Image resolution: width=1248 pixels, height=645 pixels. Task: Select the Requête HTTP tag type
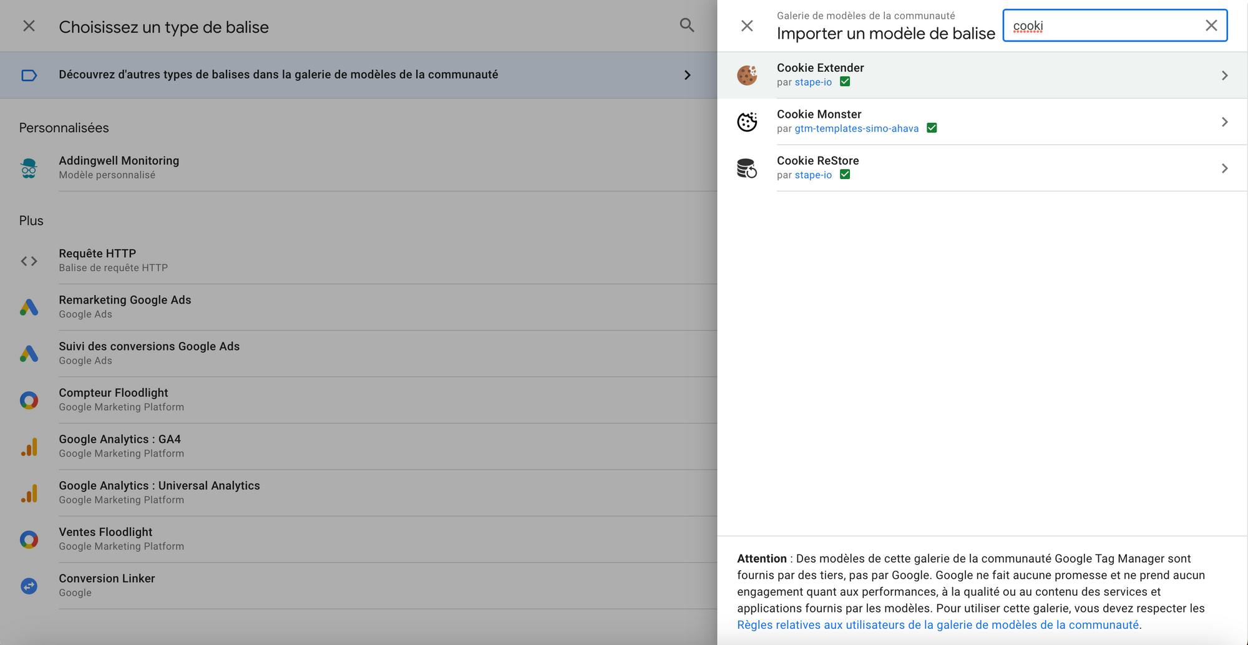coord(358,261)
